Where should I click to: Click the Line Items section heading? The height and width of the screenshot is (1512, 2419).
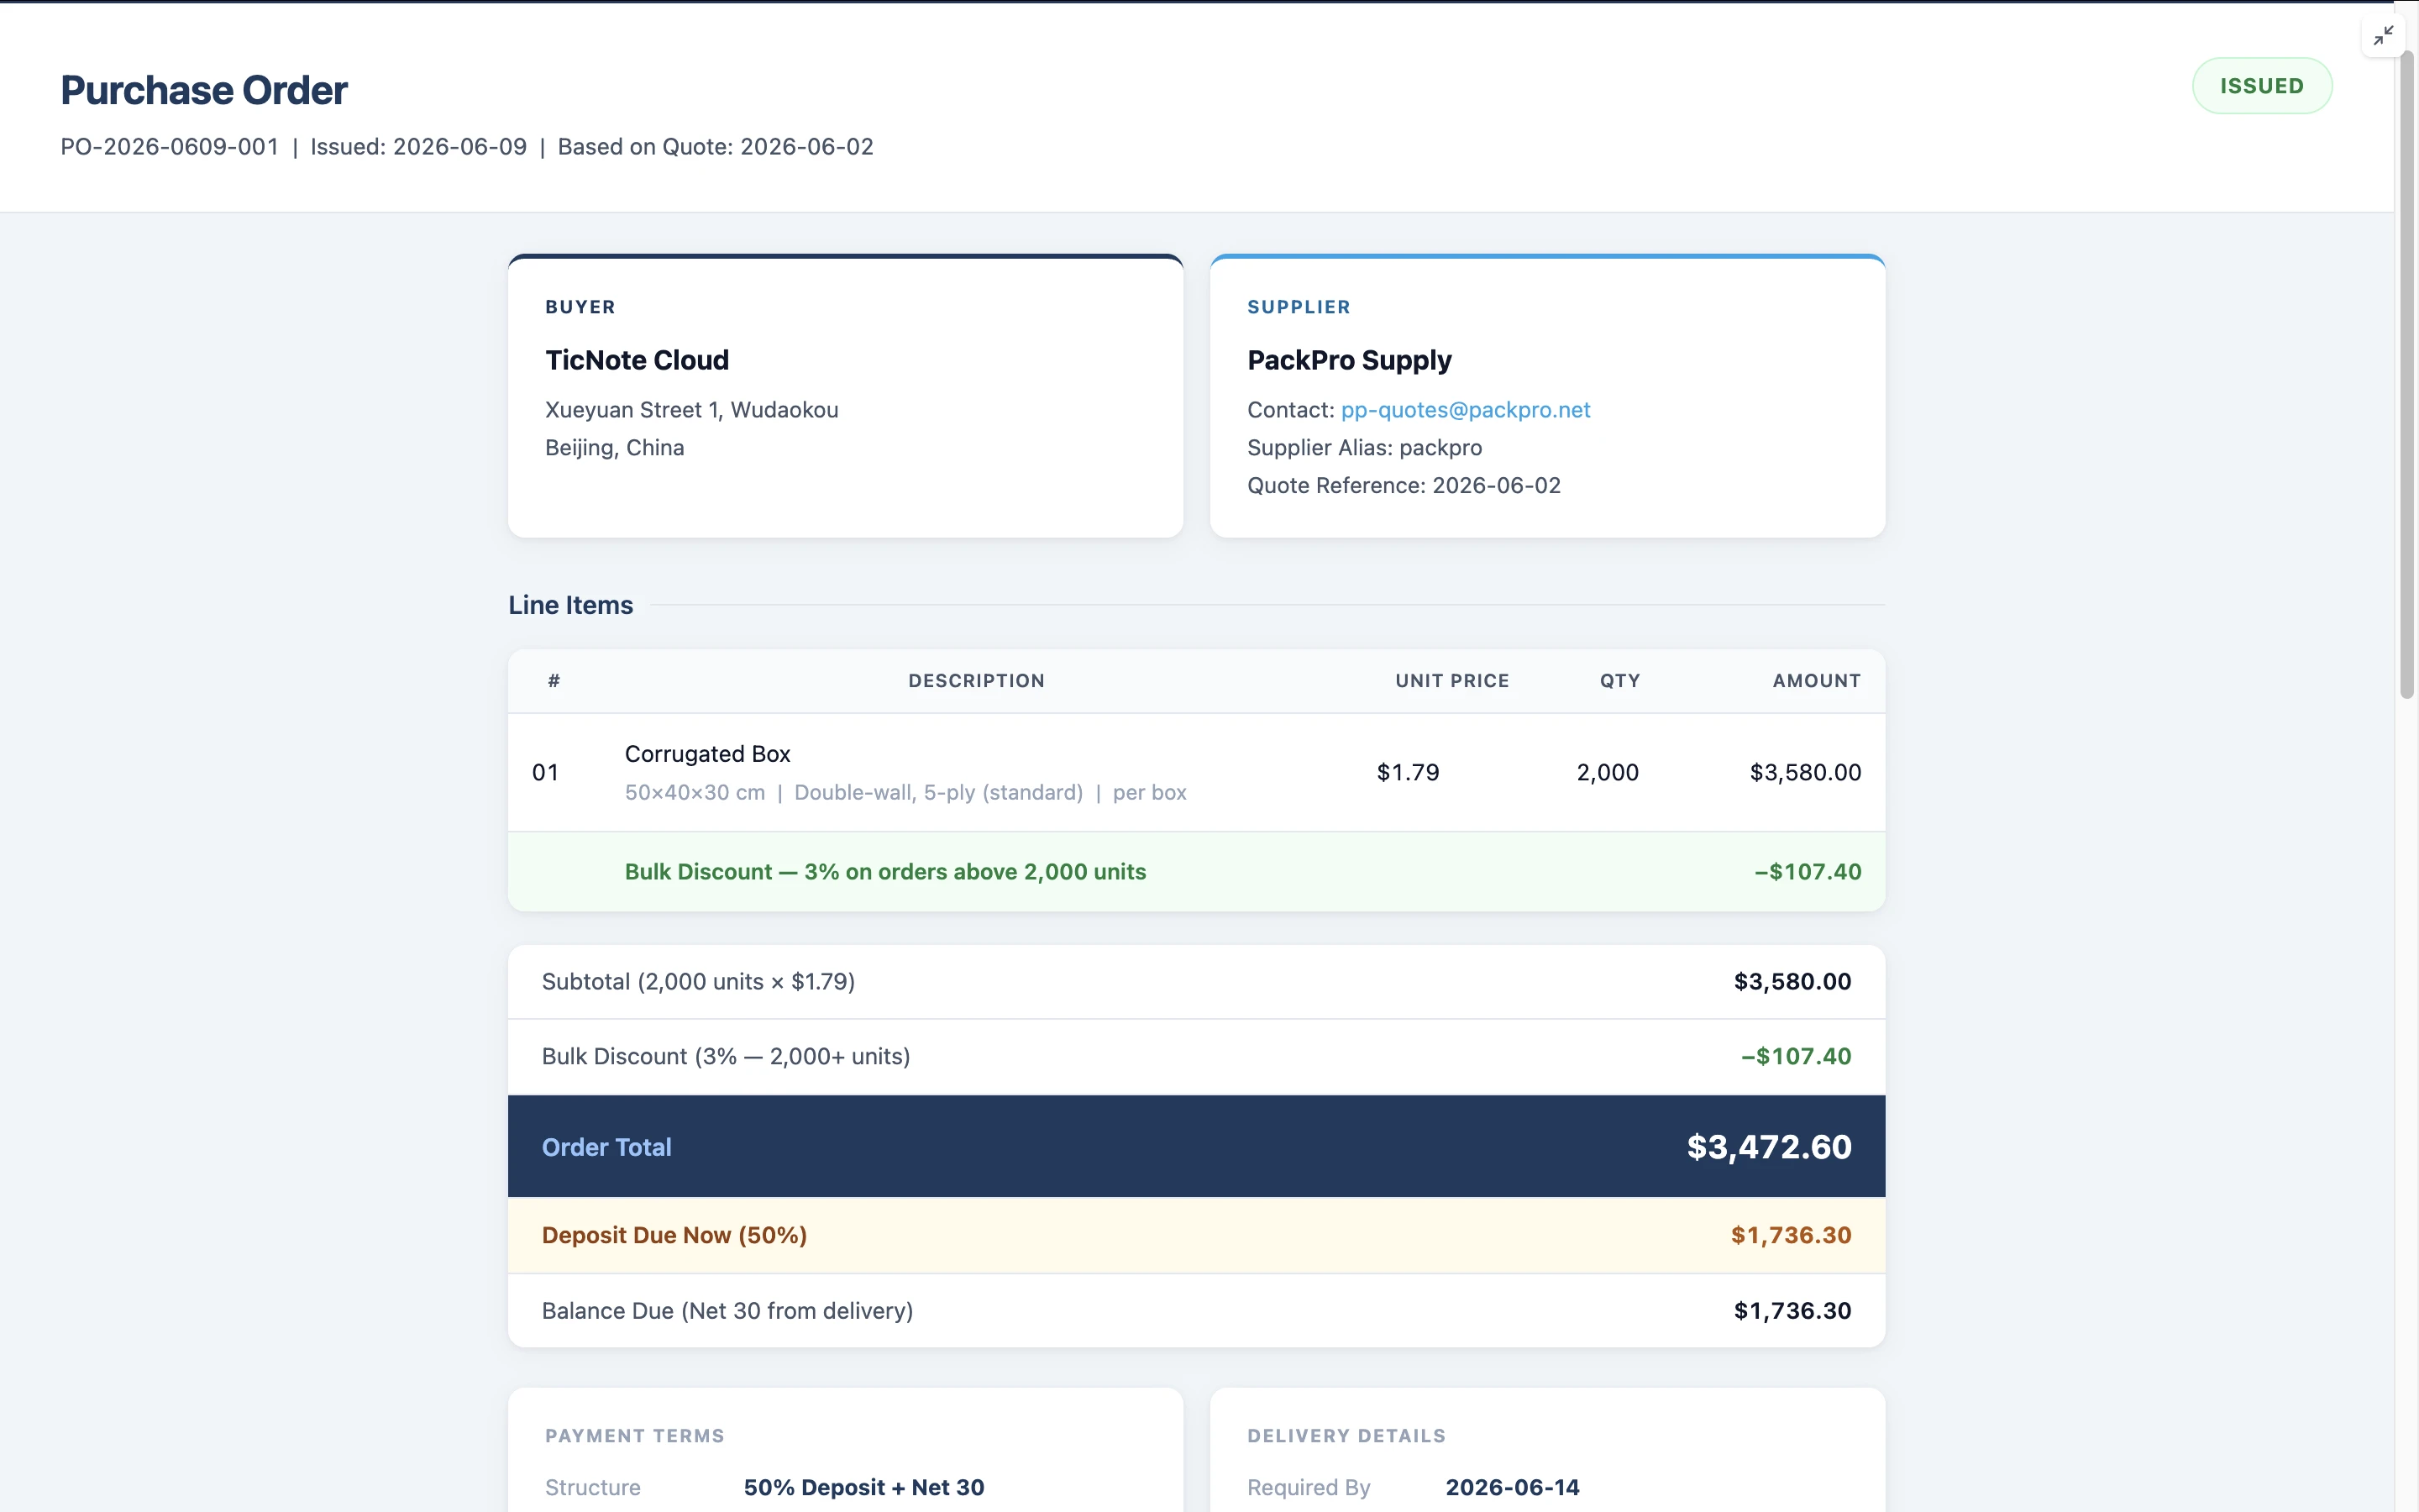coord(571,605)
